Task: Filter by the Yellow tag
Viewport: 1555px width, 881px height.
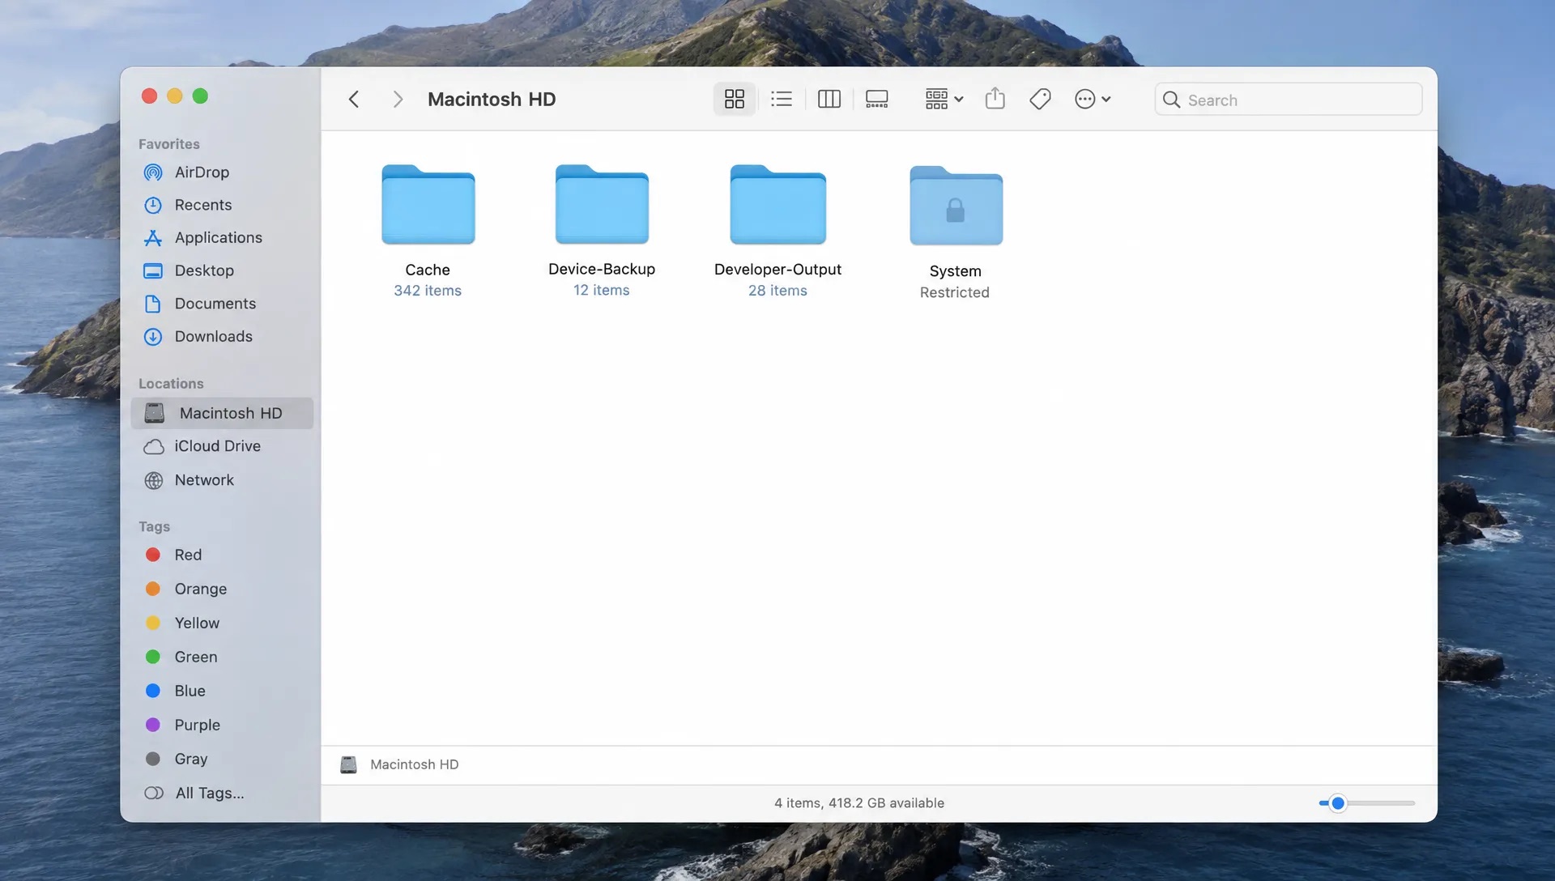Action: pyautogui.click(x=221, y=623)
